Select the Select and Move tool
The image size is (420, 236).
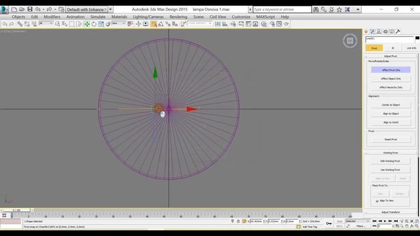coord(87,24)
